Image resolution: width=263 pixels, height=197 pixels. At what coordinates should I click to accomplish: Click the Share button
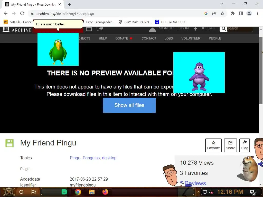230,145
